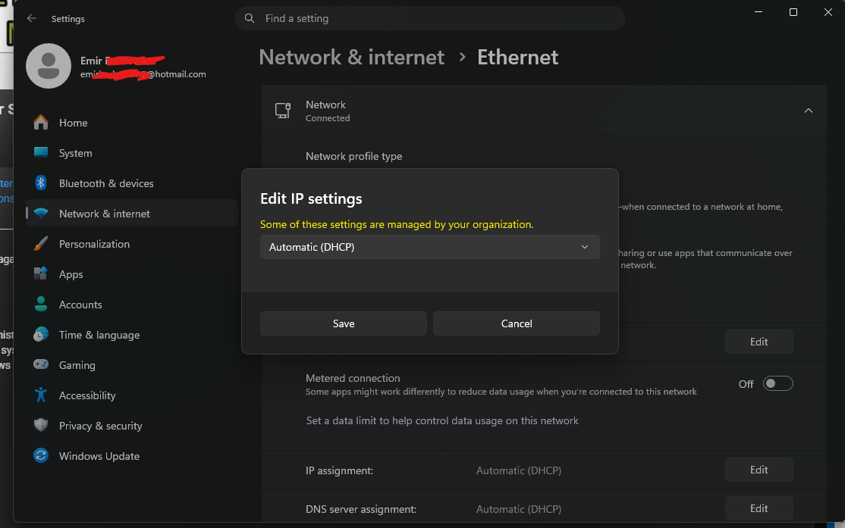Click the Network profile type label
The height and width of the screenshot is (528, 845).
click(x=353, y=156)
